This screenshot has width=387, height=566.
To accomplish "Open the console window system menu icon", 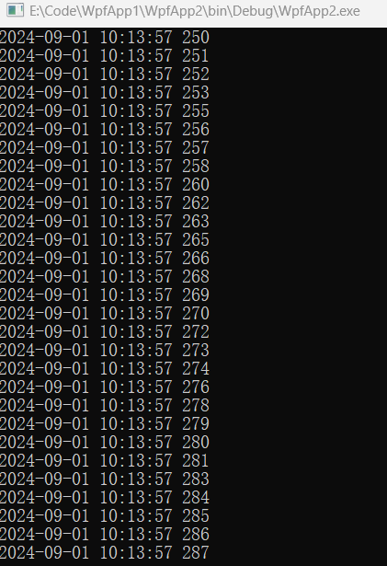I will click(x=15, y=10).
